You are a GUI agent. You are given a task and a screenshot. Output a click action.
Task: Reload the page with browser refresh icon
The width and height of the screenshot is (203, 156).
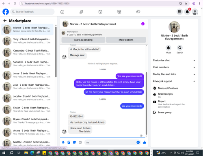(15, 4)
